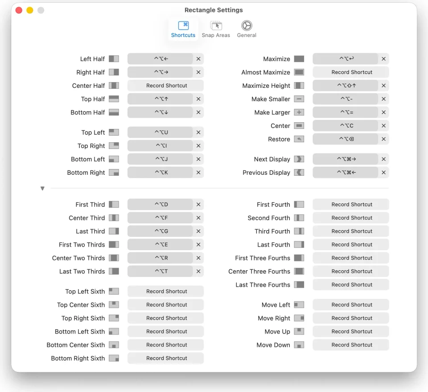Record a shortcut for Third Fourth

351,231
